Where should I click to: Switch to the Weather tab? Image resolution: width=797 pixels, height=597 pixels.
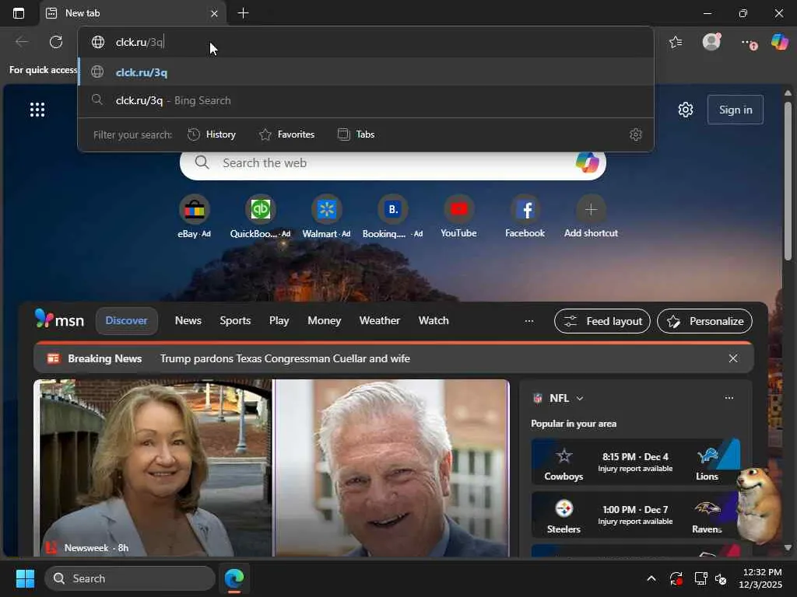click(379, 321)
